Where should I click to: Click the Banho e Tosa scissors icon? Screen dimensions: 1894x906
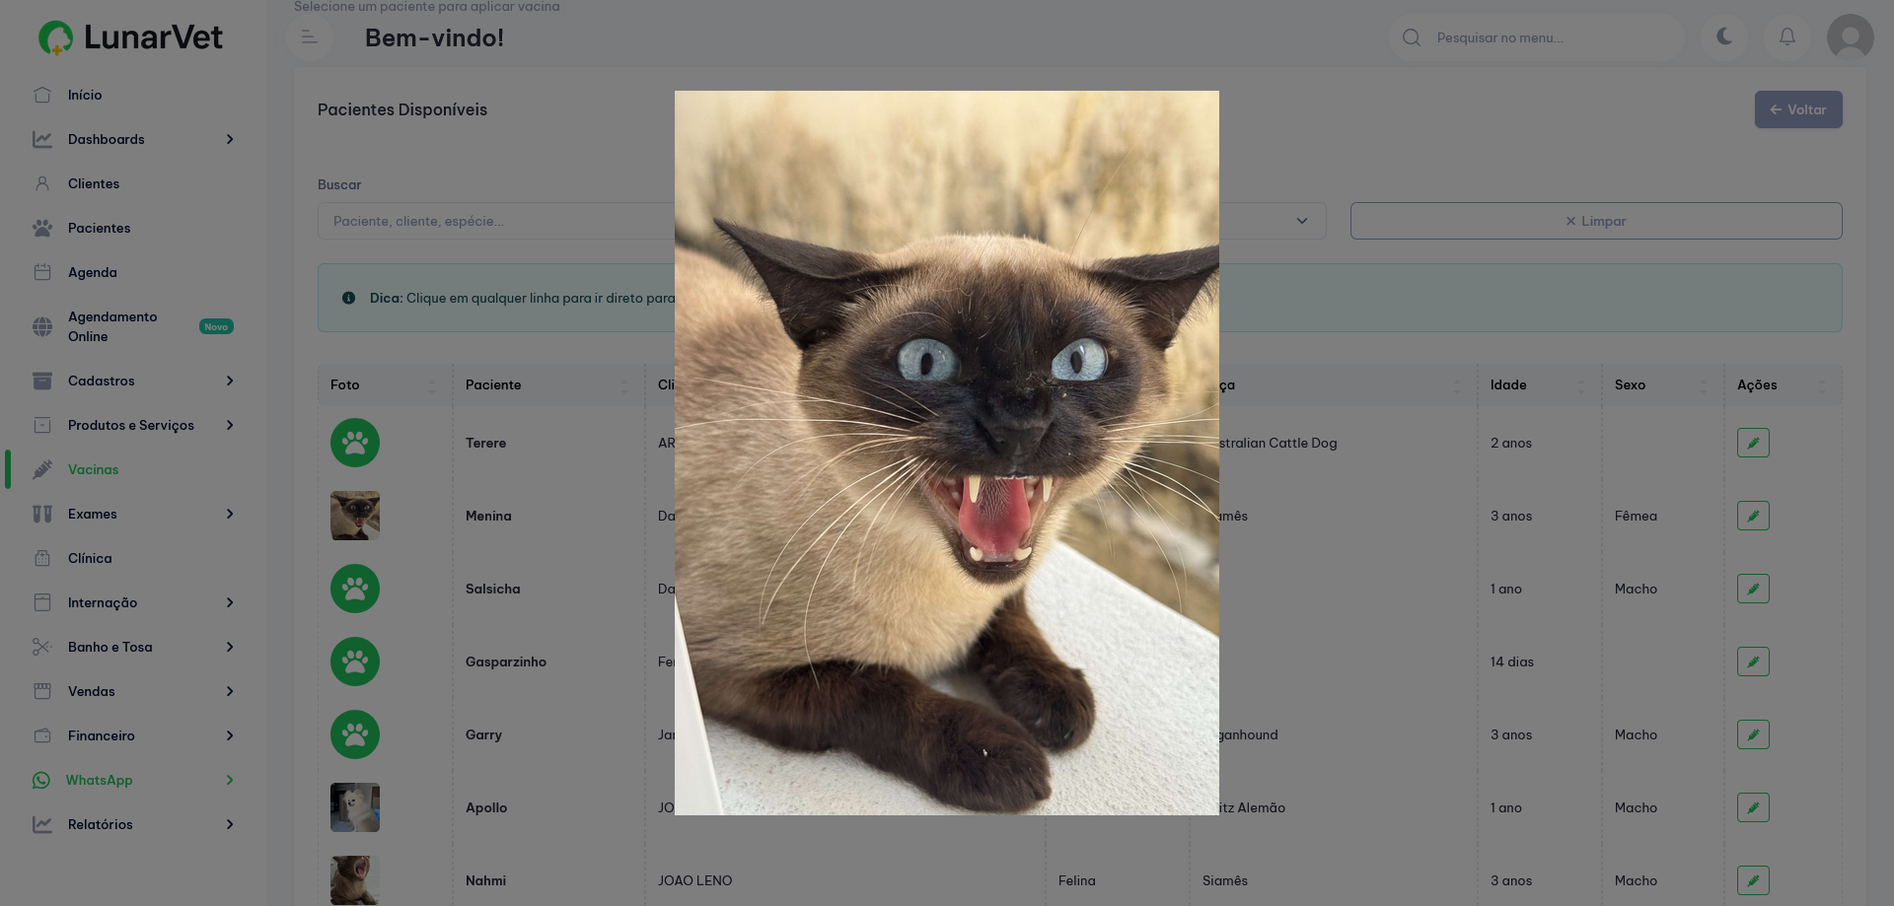tap(42, 647)
